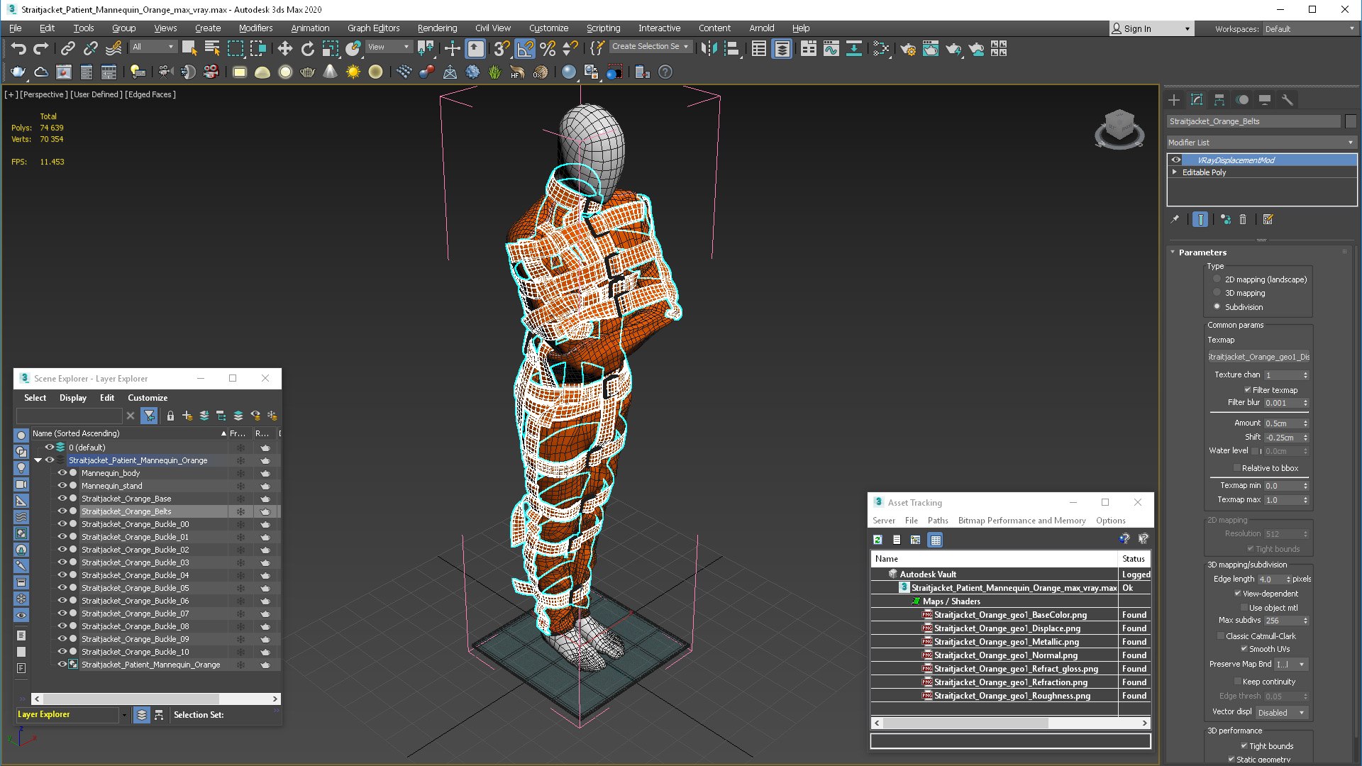This screenshot has height=766, width=1362.
Task: Open the Utilities wrench panel tab
Action: point(1288,100)
